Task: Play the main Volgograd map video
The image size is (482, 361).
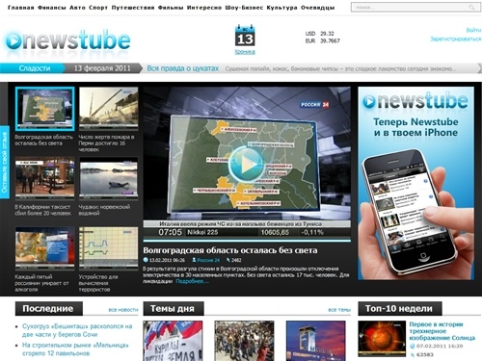Action: pyautogui.click(x=246, y=165)
